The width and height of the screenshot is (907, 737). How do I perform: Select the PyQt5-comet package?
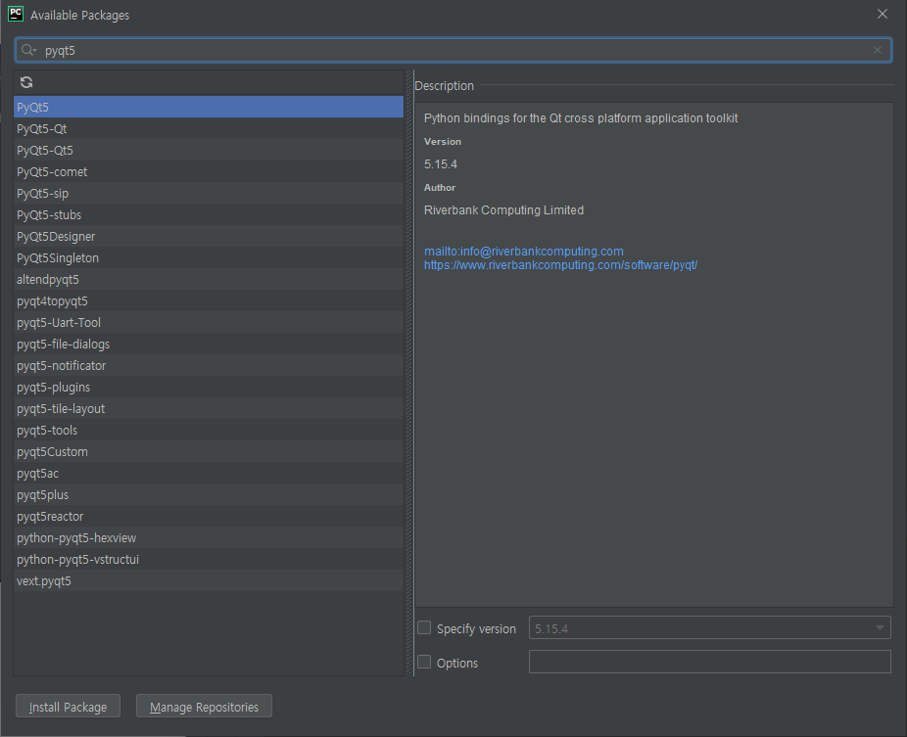tap(209, 171)
